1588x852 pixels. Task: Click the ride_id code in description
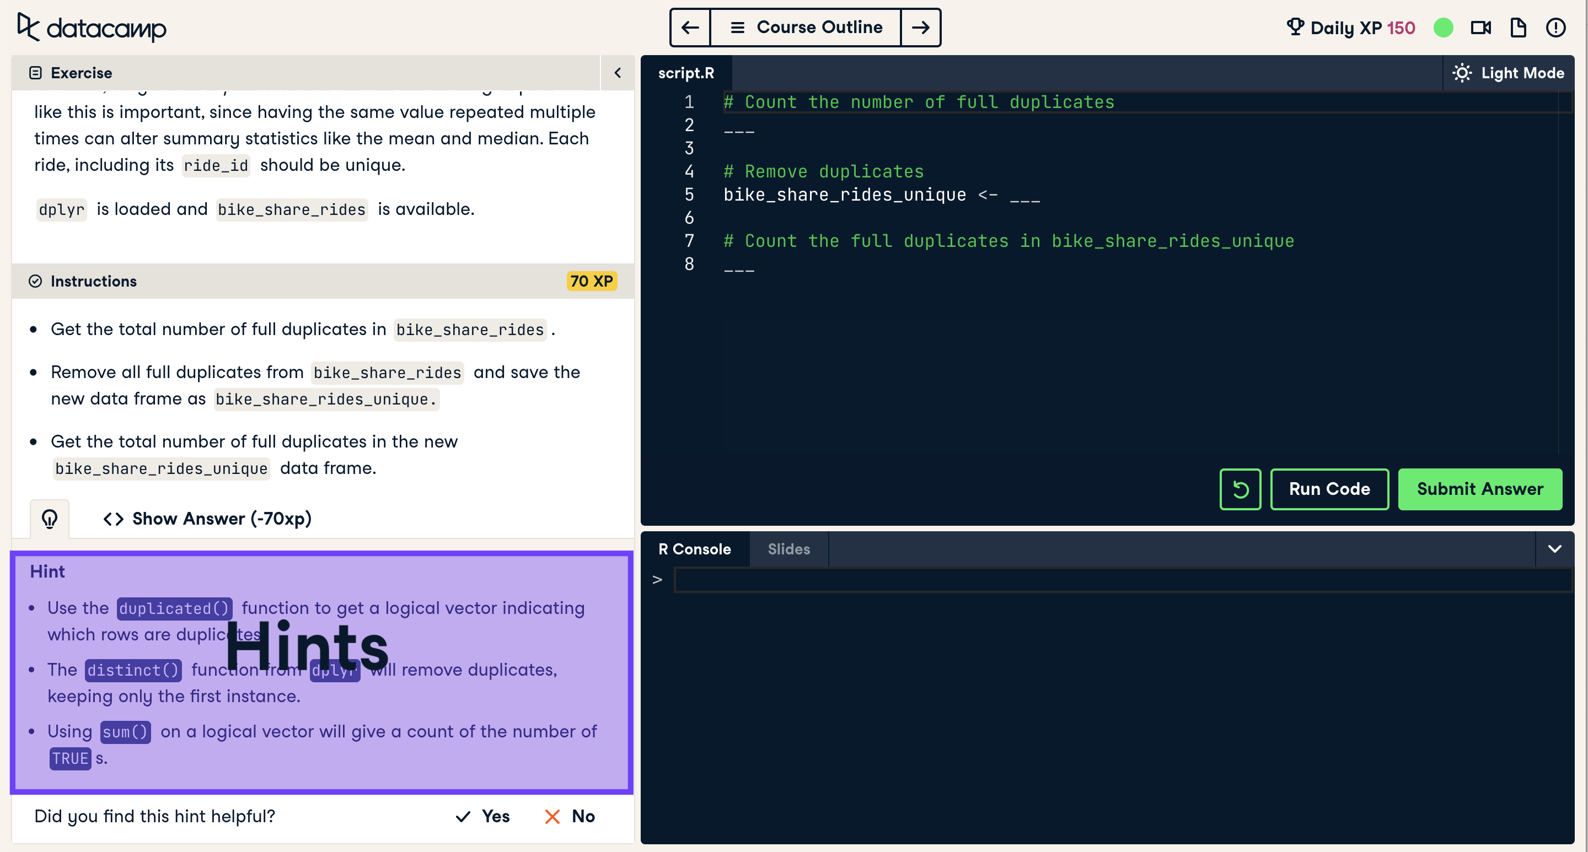click(216, 166)
